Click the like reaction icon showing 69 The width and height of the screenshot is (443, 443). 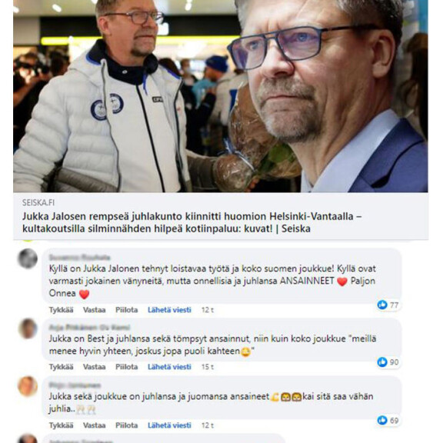point(382,420)
